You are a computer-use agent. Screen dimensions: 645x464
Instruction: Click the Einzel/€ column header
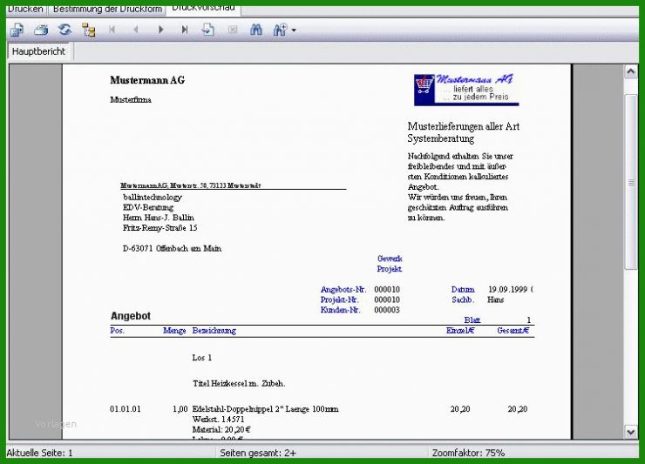(x=460, y=331)
